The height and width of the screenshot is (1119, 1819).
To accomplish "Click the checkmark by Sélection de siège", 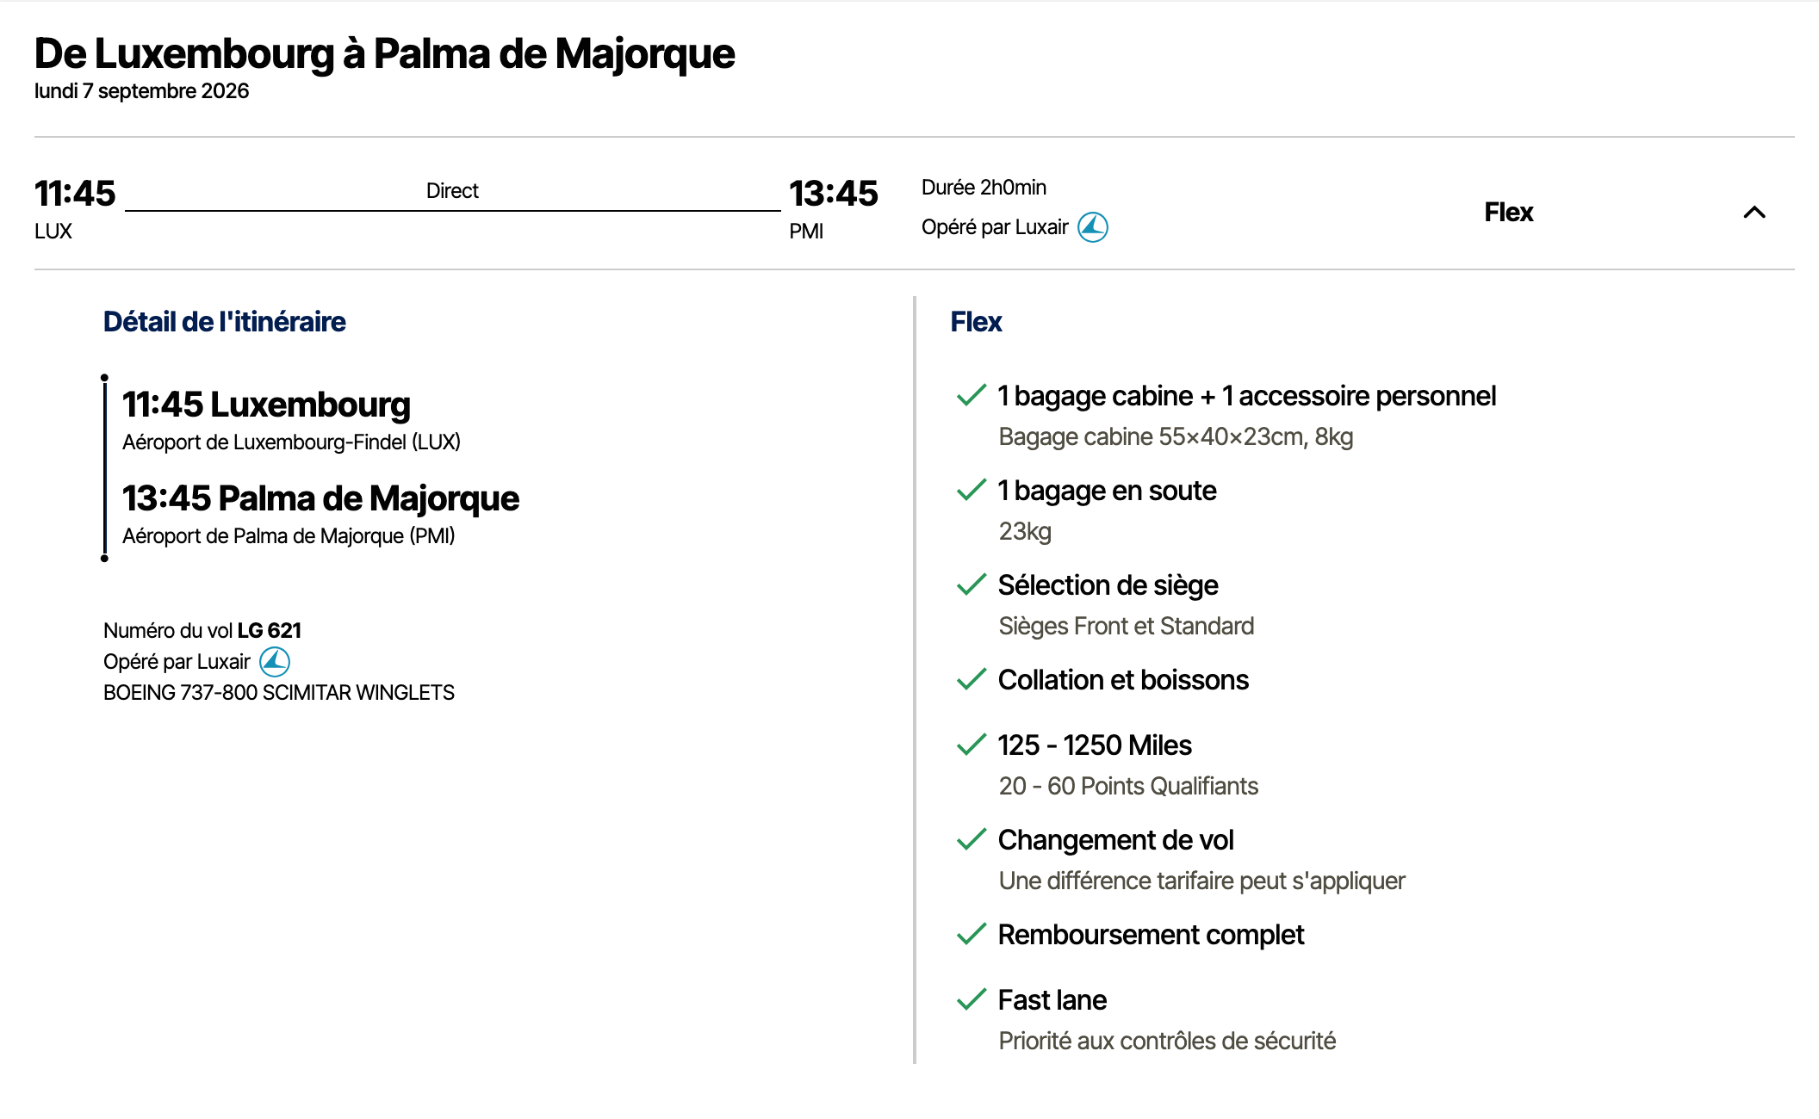I will coord(972,585).
